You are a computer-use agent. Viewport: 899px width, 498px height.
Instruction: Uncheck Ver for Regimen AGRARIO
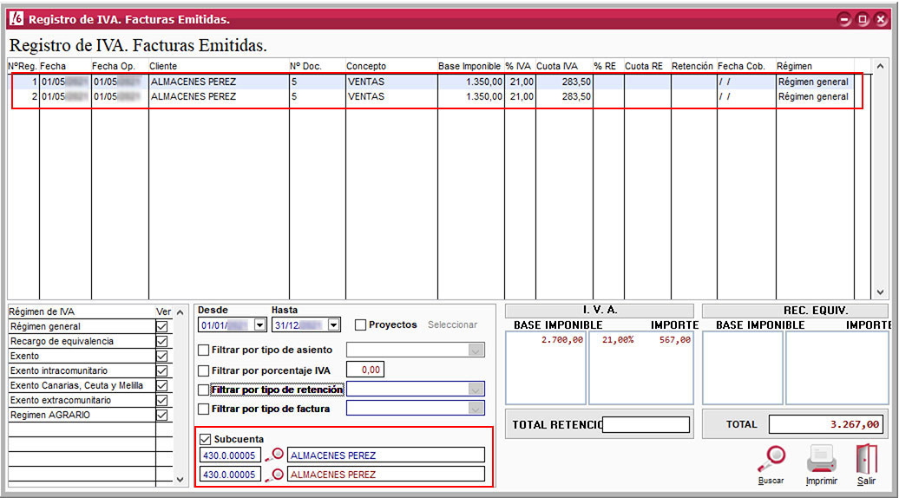[162, 415]
